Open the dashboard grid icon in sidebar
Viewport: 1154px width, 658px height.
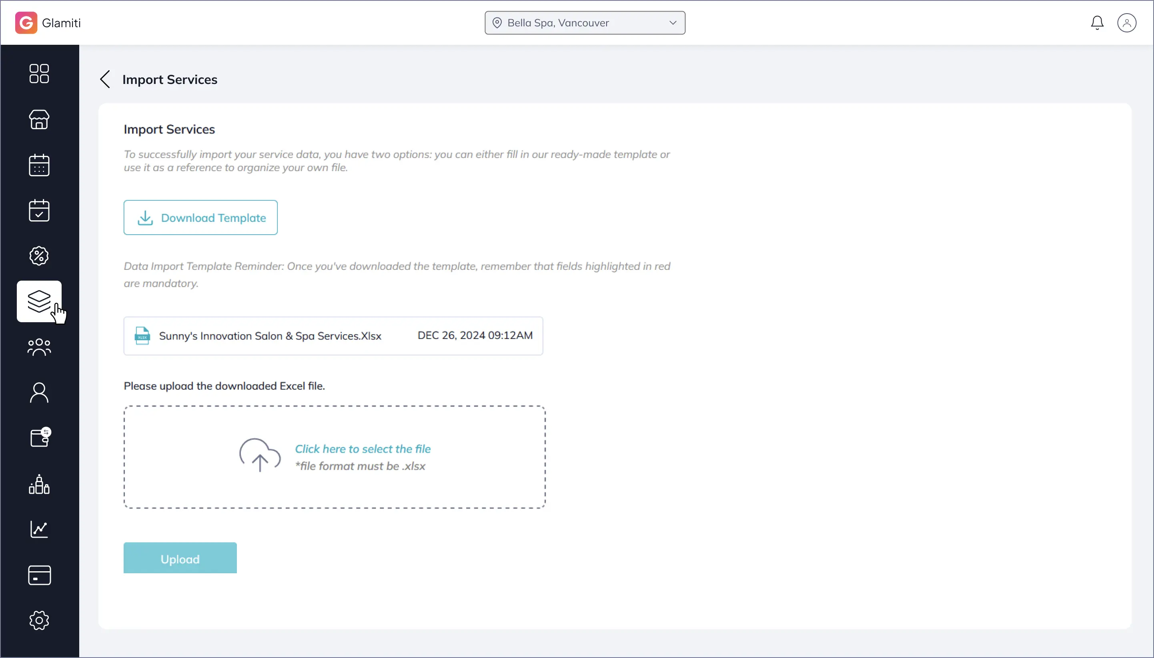[39, 74]
